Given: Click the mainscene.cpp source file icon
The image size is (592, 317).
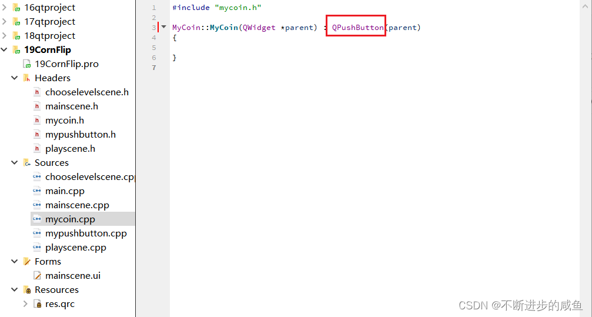Looking at the screenshot, I should 37,205.
